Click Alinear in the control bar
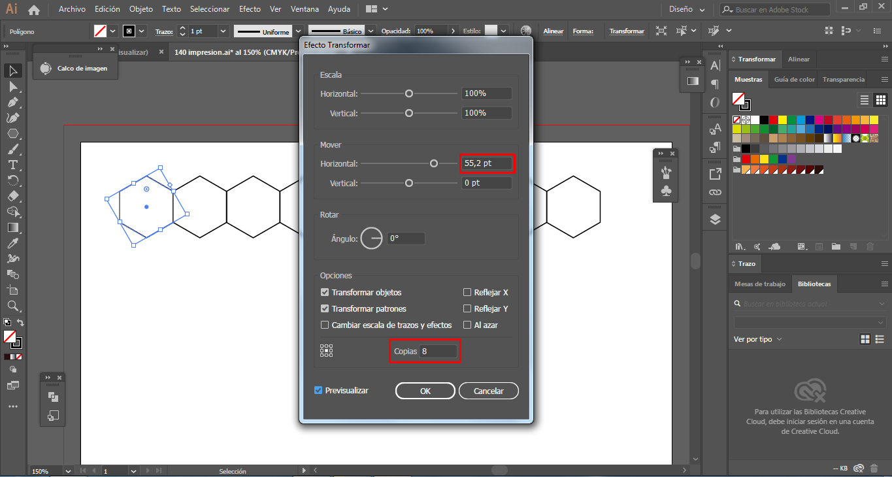 553,31
